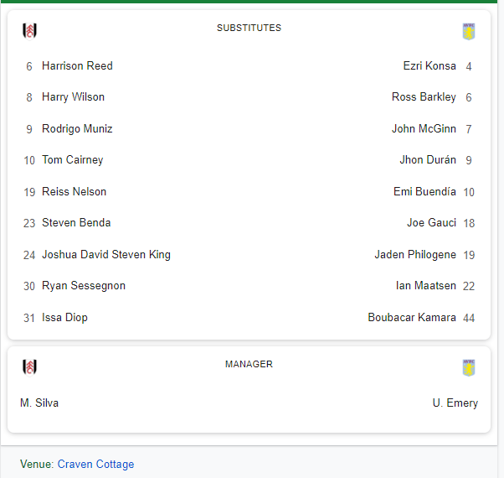
Task: Select substitute Harrison Reed
Action: click(77, 66)
